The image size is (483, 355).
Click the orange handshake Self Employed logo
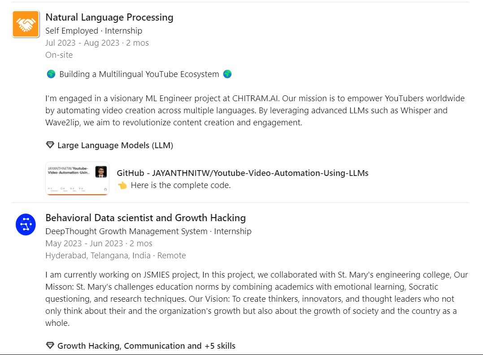point(25,24)
